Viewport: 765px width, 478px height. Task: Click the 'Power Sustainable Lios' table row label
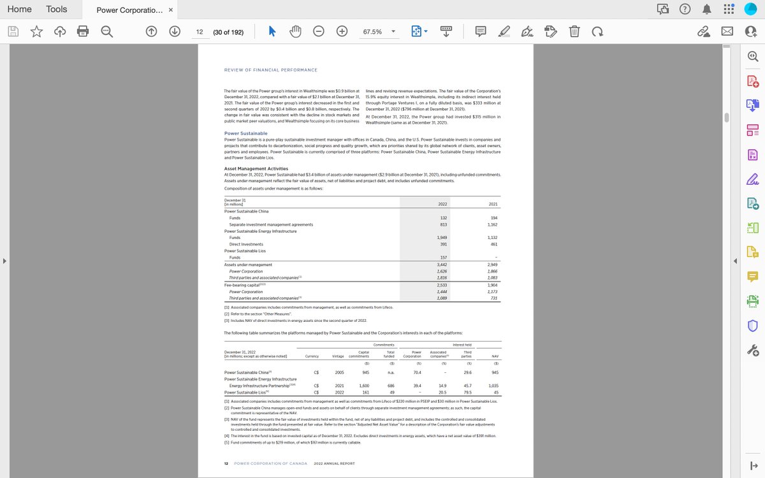(246, 250)
